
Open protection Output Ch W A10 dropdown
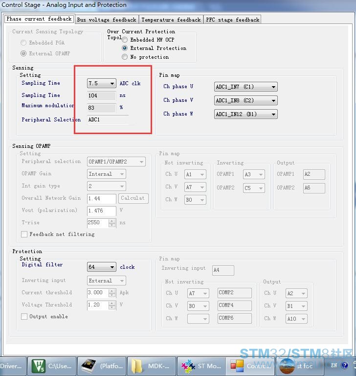click(297, 319)
